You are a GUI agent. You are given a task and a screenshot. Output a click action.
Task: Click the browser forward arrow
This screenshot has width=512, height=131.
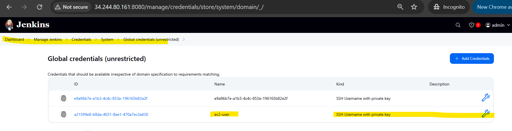coord(24,7)
